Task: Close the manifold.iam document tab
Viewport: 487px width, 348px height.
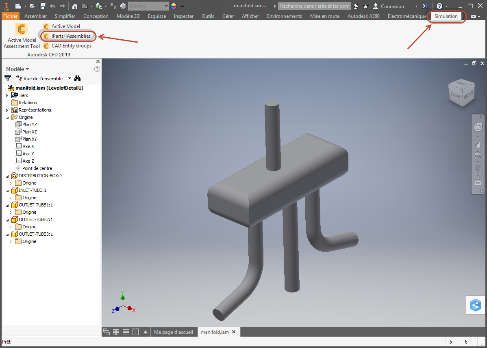Action: 234,332
